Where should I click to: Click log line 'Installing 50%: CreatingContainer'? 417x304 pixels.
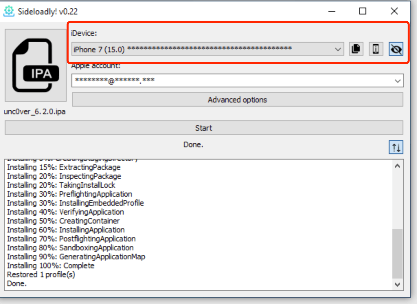pyautogui.click(x=64, y=221)
